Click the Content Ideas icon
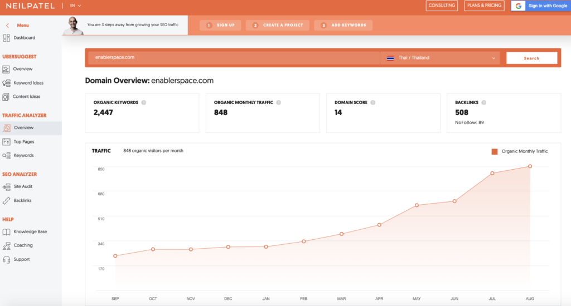 (6, 97)
